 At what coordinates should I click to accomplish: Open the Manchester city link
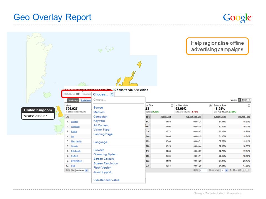(76, 141)
